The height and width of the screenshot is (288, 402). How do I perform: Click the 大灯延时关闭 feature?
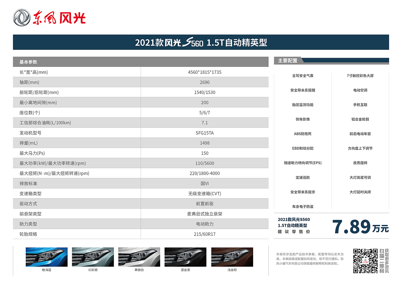click(x=360, y=192)
